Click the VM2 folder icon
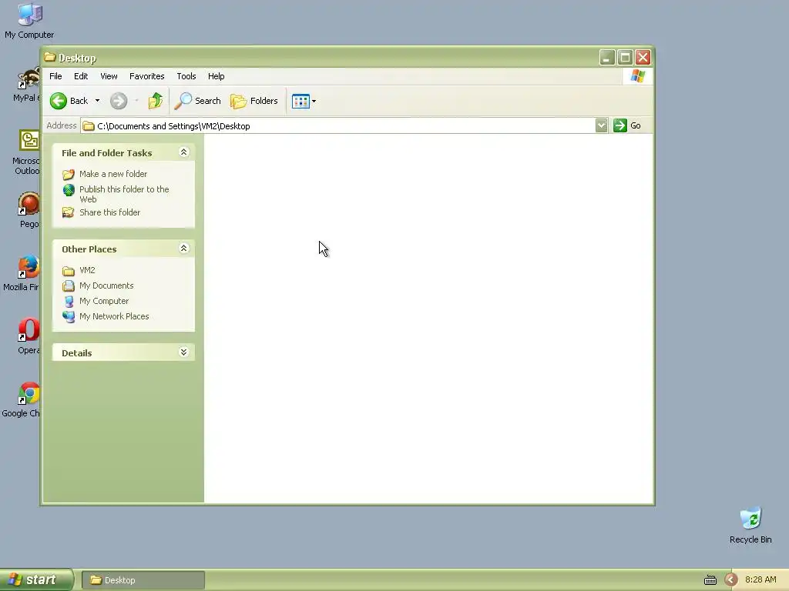 (69, 271)
